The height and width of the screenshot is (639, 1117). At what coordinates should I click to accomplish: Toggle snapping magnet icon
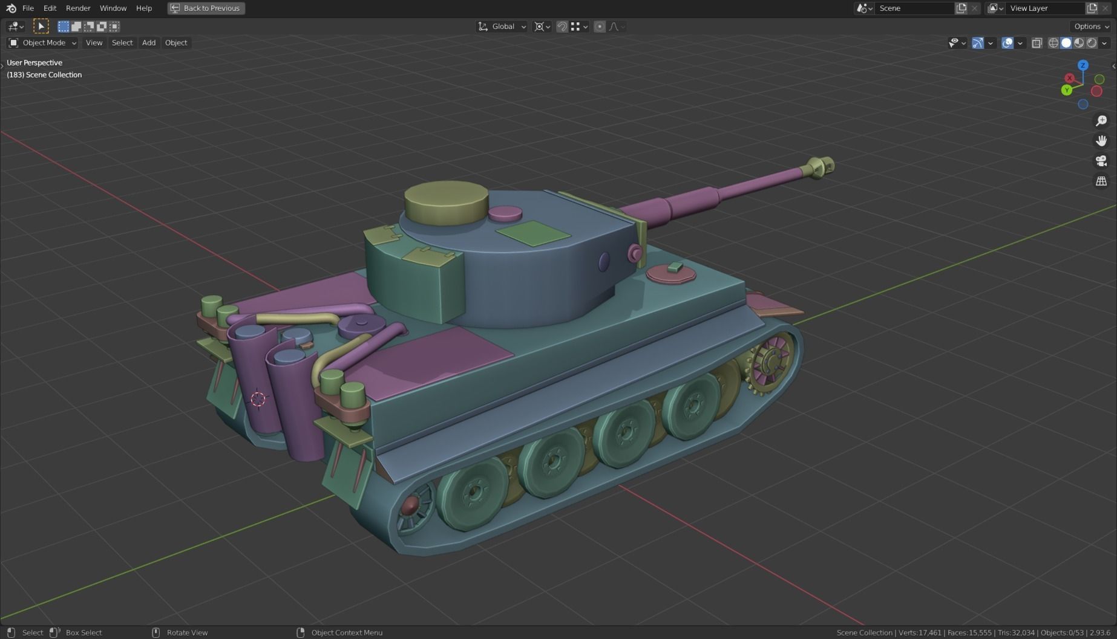coord(562,27)
